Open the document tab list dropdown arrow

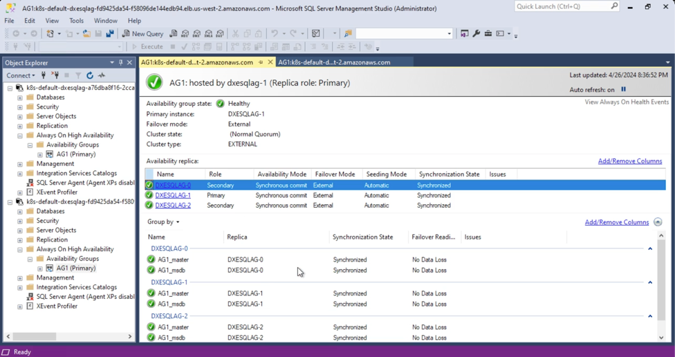(x=668, y=62)
